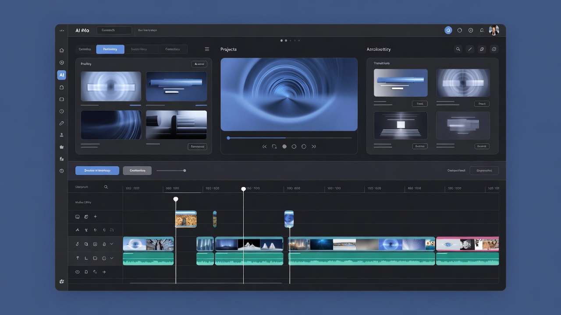This screenshot has width=561, height=315.
Task: Expand the video track chevron dropdown
Action: tap(112, 244)
